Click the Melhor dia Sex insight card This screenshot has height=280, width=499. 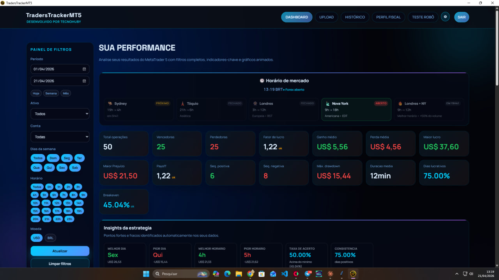coord(125,255)
